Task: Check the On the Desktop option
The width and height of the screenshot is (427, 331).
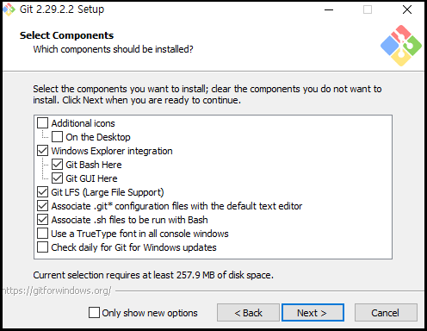Action: 57,137
